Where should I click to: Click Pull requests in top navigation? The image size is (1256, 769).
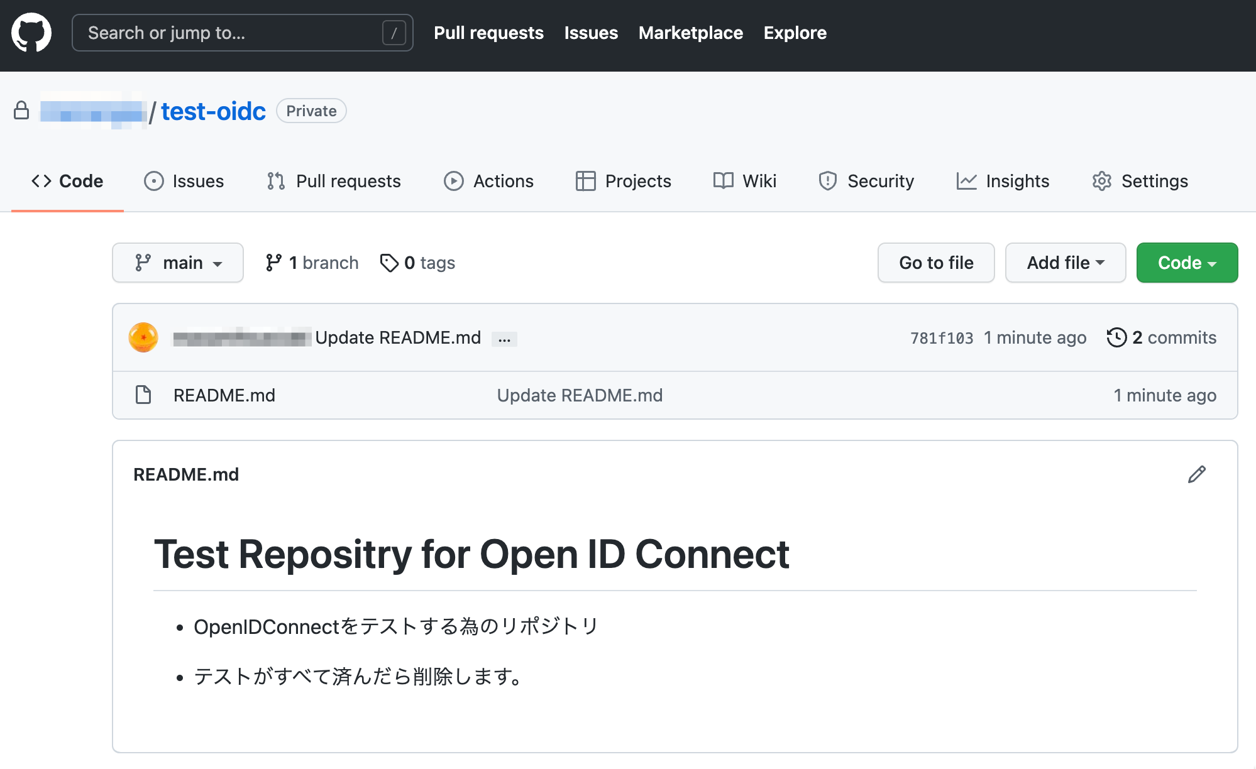[488, 33]
